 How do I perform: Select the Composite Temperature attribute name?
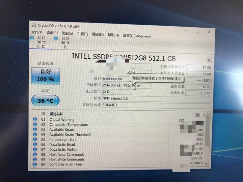pos(69,125)
